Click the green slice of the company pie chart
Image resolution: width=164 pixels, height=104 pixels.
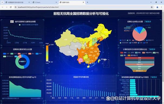pyautogui.click(x=143, y=30)
